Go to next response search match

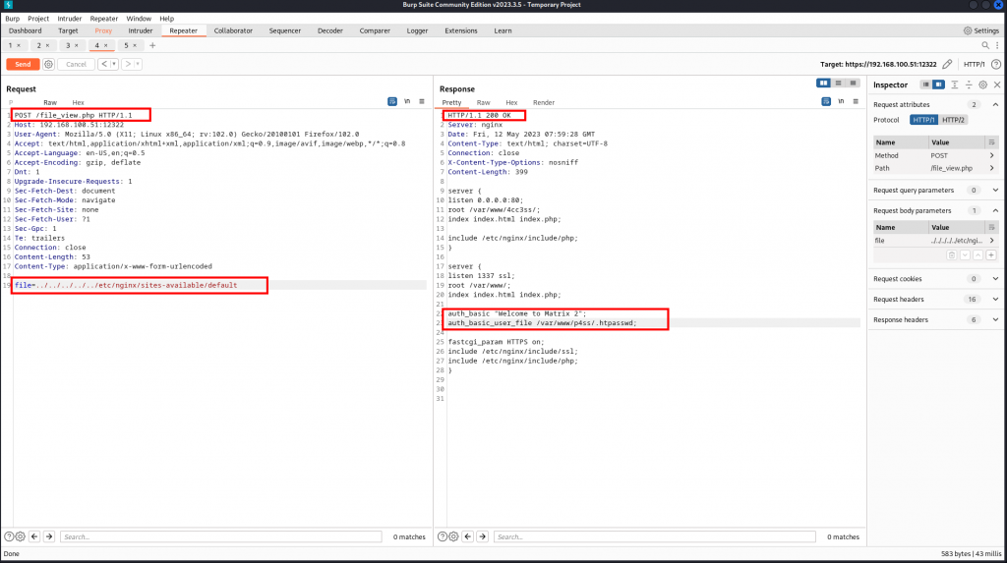pos(482,536)
